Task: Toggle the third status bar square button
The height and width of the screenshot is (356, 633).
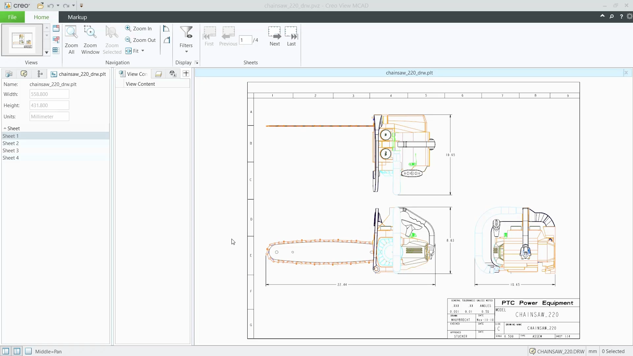Action: 28,351
